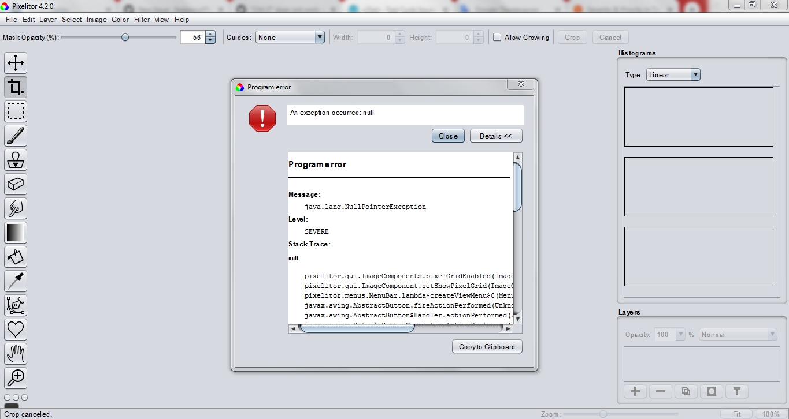The width and height of the screenshot is (789, 419).
Task: Click the horizontal scrollbar in error details
Action: point(357,328)
